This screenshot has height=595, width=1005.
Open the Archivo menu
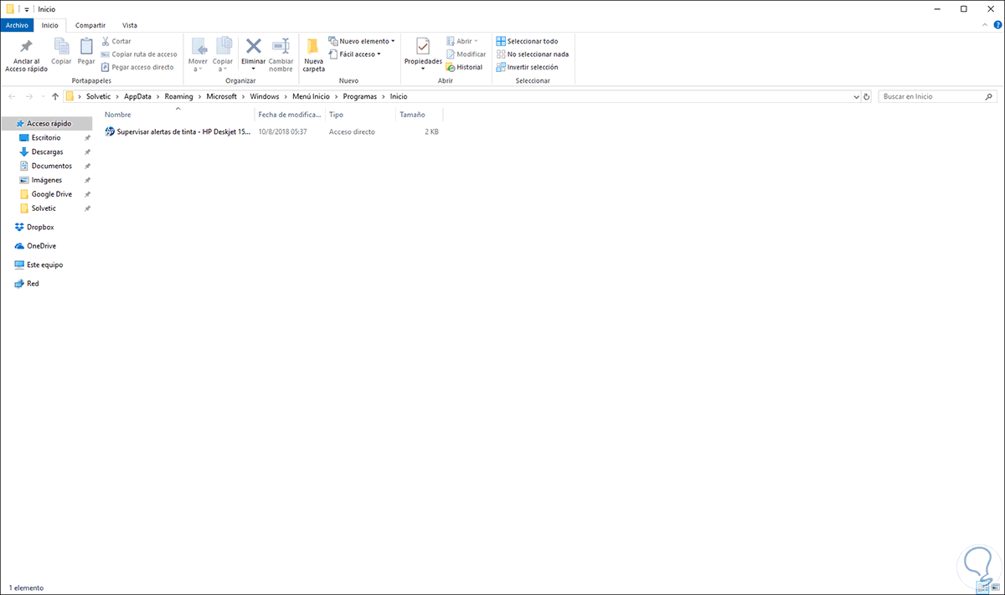(x=17, y=24)
